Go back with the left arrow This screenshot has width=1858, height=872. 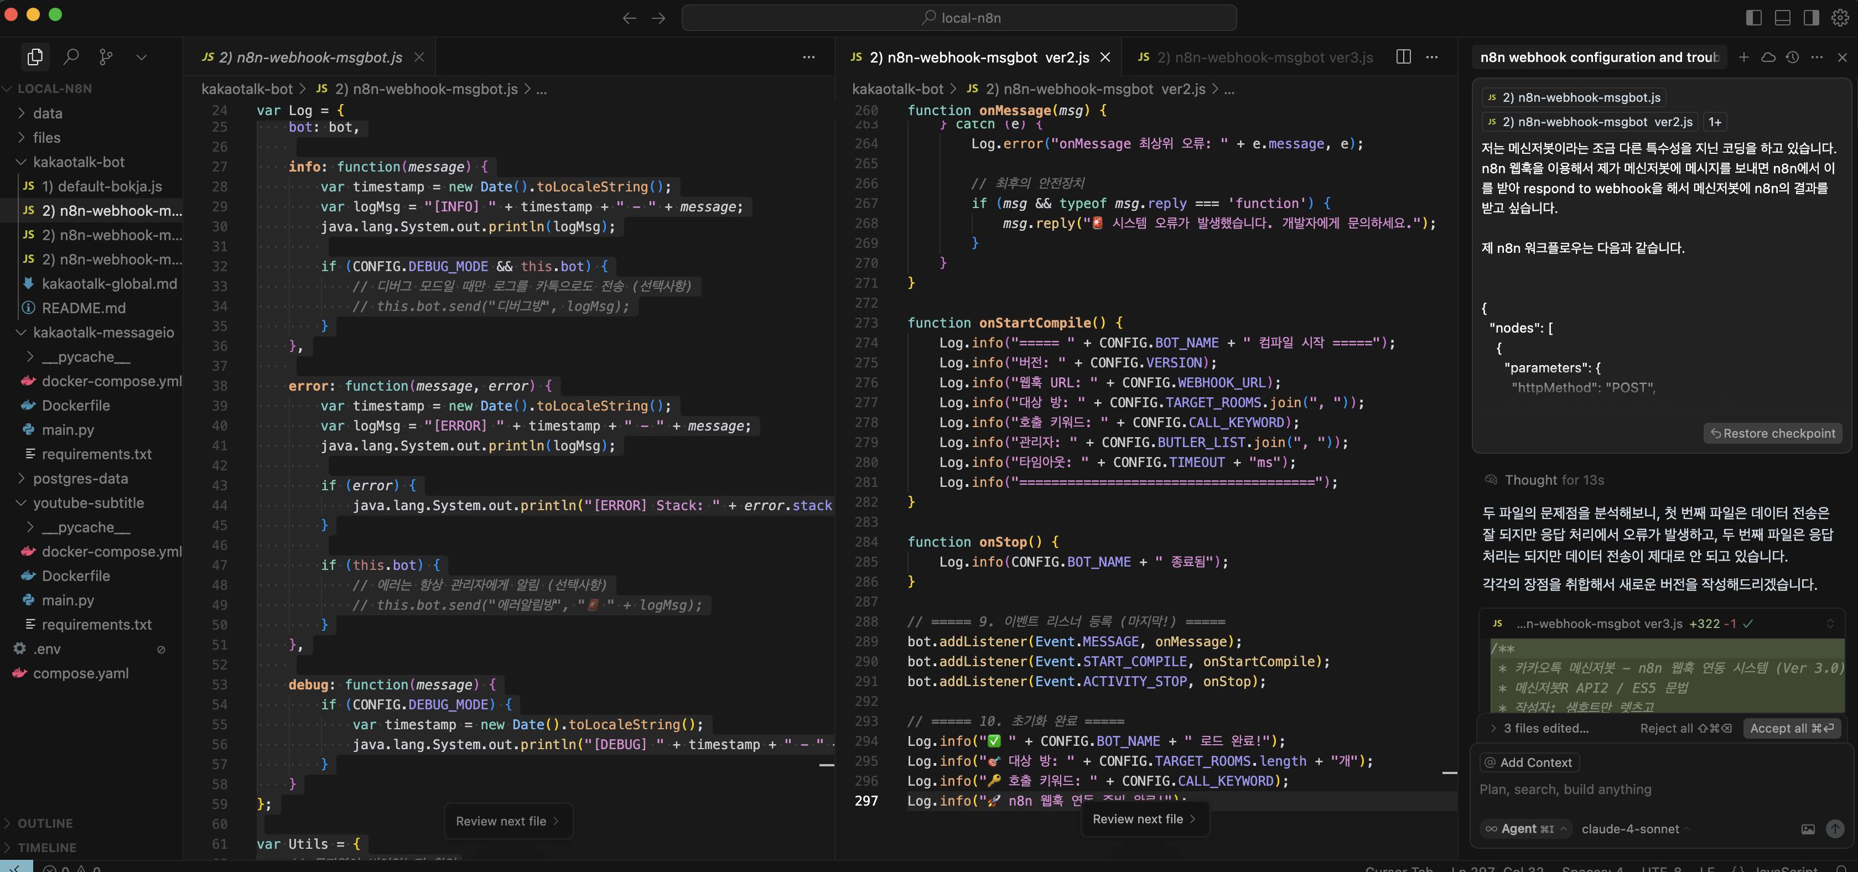pyautogui.click(x=629, y=18)
